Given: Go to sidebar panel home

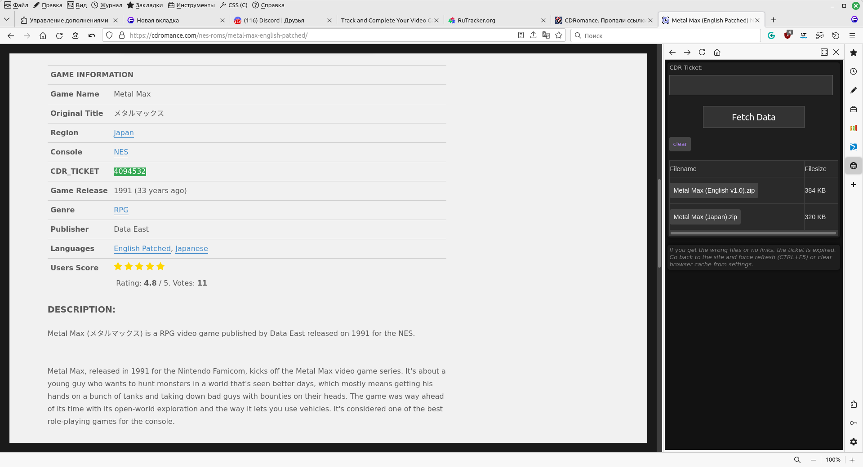Looking at the screenshot, I should click(x=717, y=52).
